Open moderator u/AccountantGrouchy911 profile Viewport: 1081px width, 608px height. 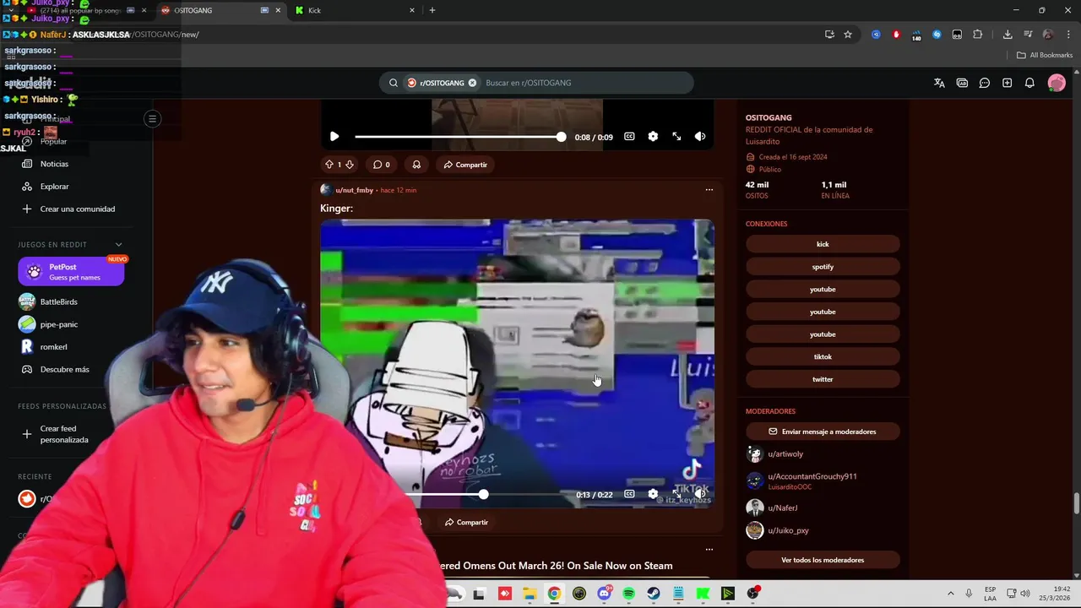click(812, 477)
